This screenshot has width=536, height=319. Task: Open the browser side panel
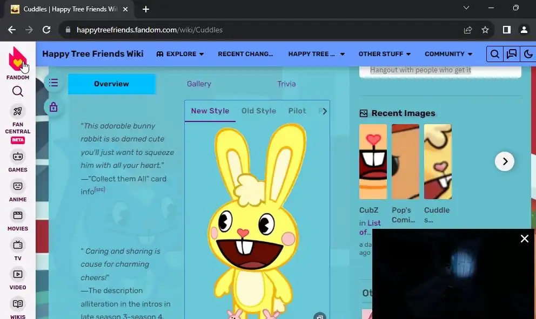(x=507, y=30)
